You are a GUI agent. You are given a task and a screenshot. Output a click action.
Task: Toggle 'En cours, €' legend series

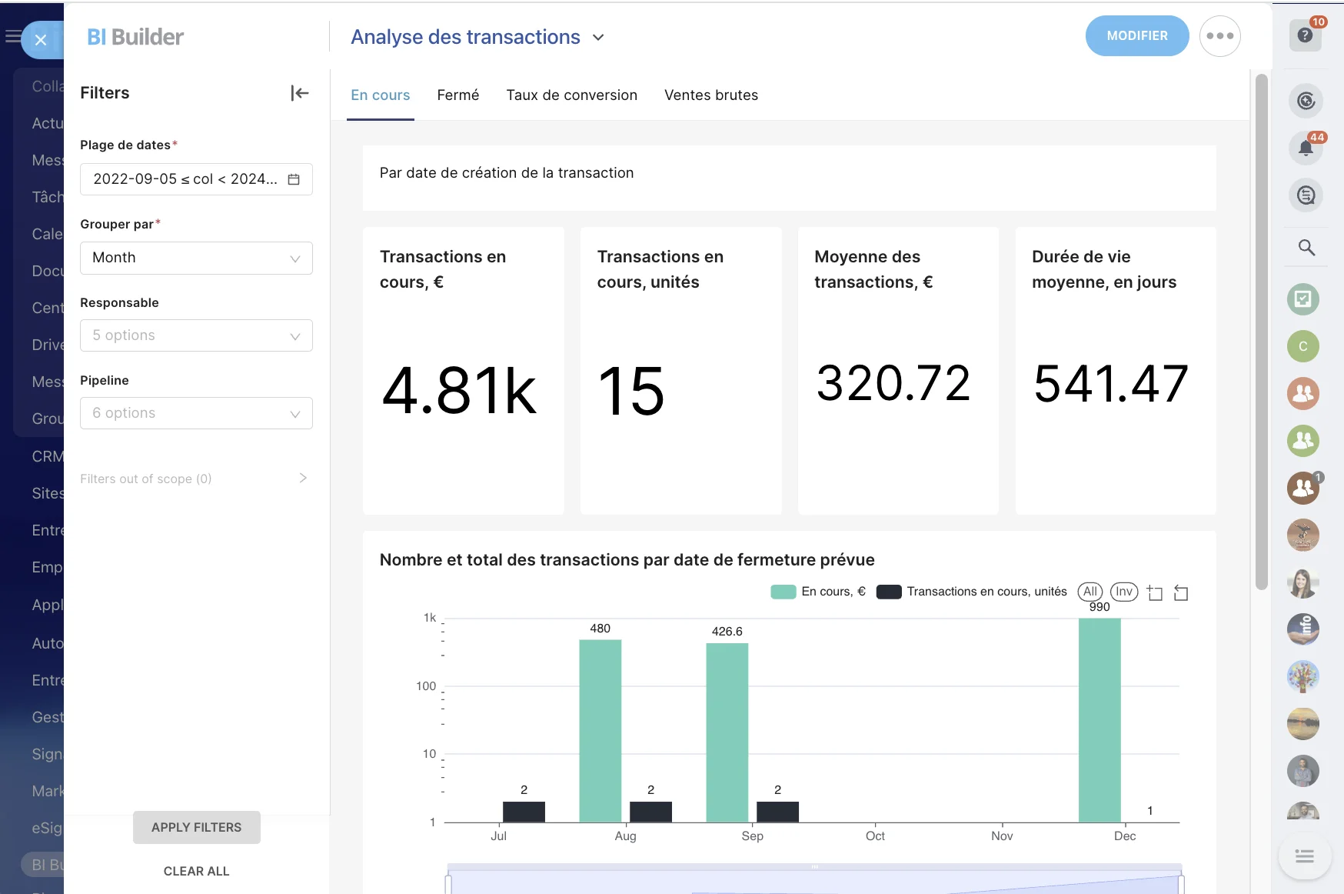[x=818, y=592]
